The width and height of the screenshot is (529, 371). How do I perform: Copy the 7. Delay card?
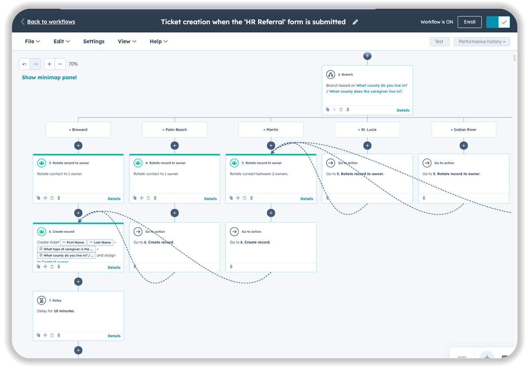click(x=38, y=335)
